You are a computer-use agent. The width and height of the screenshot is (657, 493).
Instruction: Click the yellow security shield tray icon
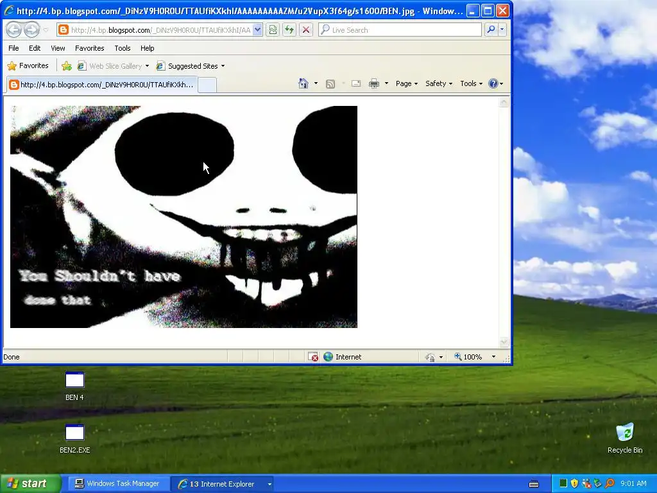tap(574, 483)
